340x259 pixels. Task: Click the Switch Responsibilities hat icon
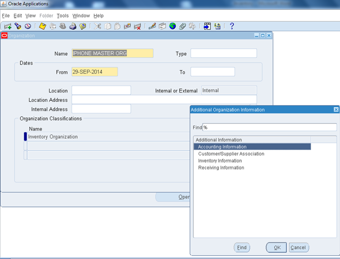tap(63, 26)
